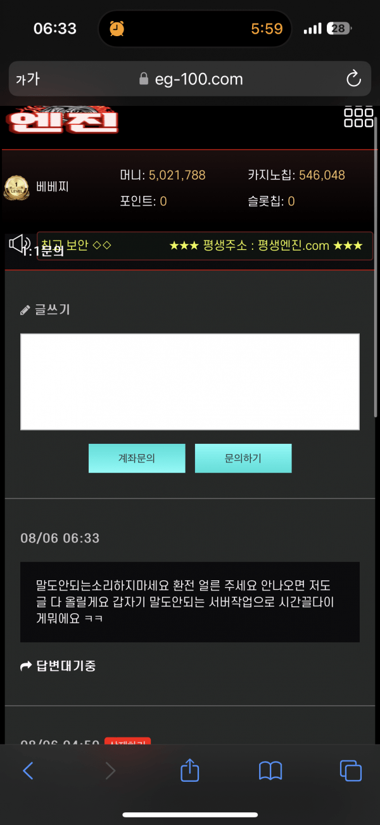Open Safari share sheet icon
Viewport: 380px width, 825px height.
(190, 770)
